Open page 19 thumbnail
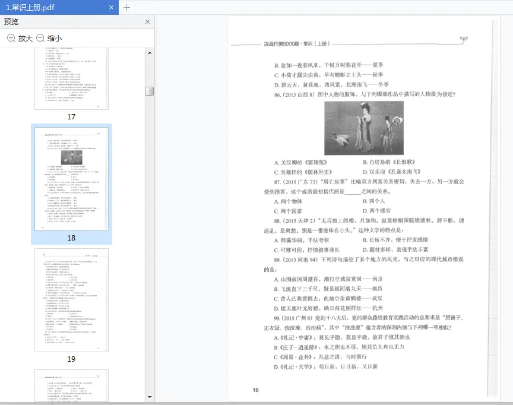This screenshot has height=405, width=513. point(71,300)
